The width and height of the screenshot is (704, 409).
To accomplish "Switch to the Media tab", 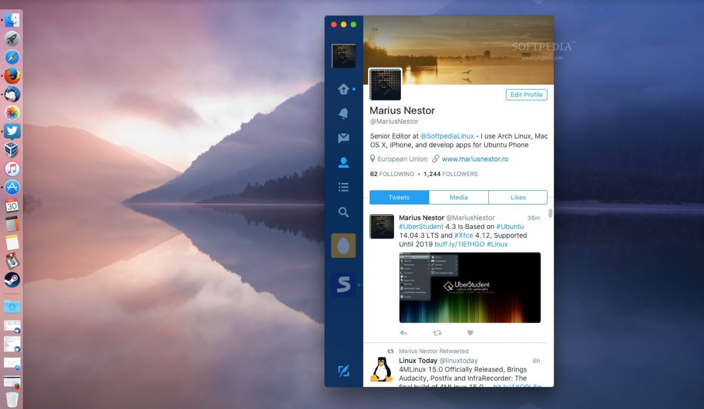I will 458,197.
